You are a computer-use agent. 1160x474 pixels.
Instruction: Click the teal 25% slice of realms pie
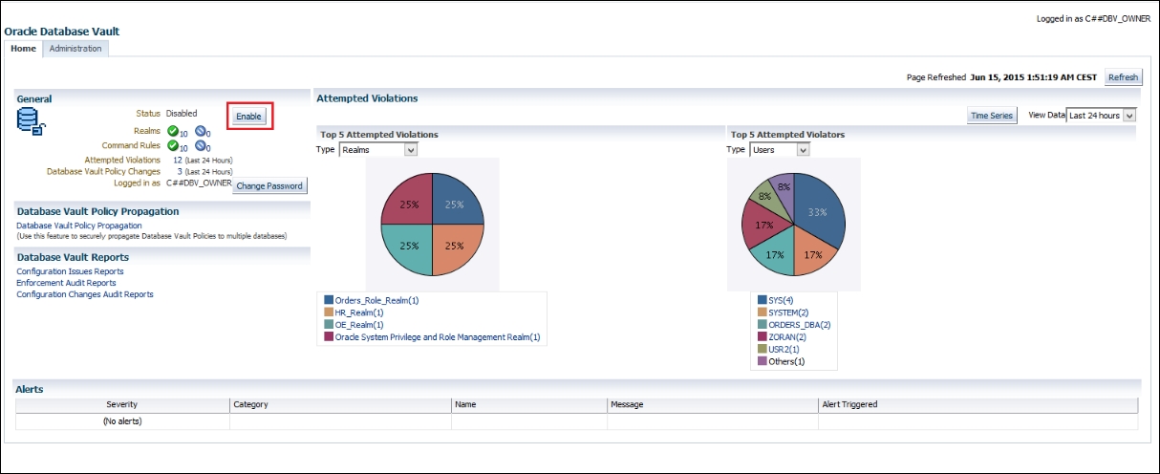pos(409,248)
